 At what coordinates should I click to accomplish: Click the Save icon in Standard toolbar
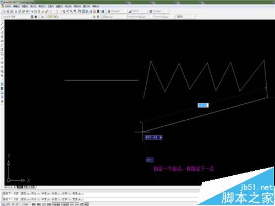12,12
